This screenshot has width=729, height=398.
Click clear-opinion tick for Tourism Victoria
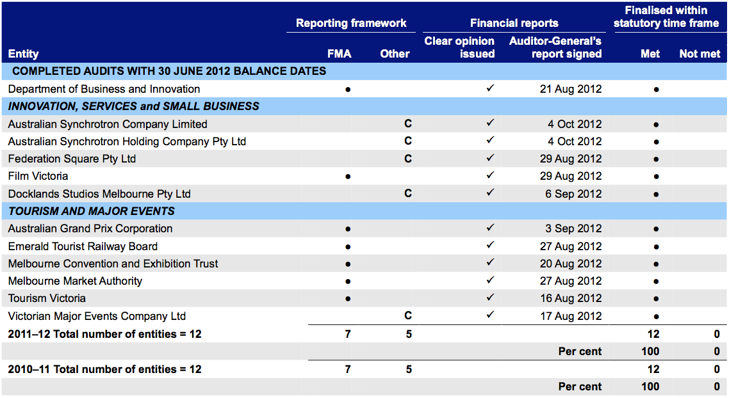(x=490, y=298)
